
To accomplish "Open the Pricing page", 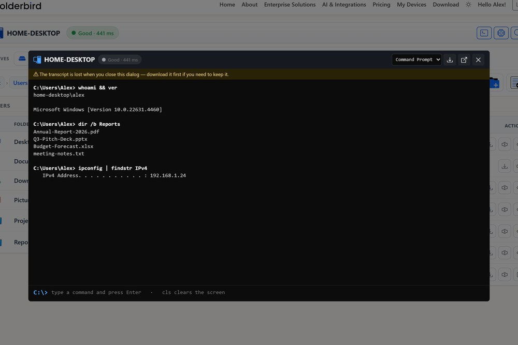I will pos(381,5).
